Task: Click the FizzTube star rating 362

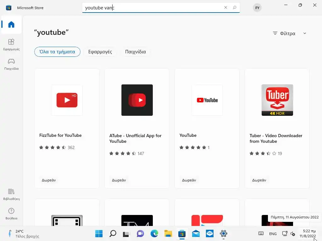Action: (57, 147)
